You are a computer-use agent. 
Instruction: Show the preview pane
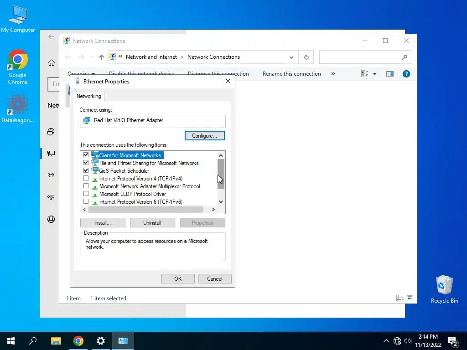coord(389,74)
